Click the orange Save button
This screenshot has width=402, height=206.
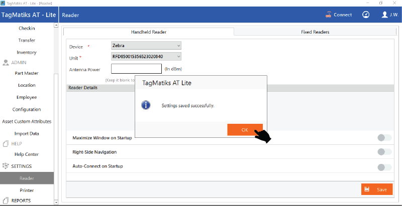coord(376,189)
